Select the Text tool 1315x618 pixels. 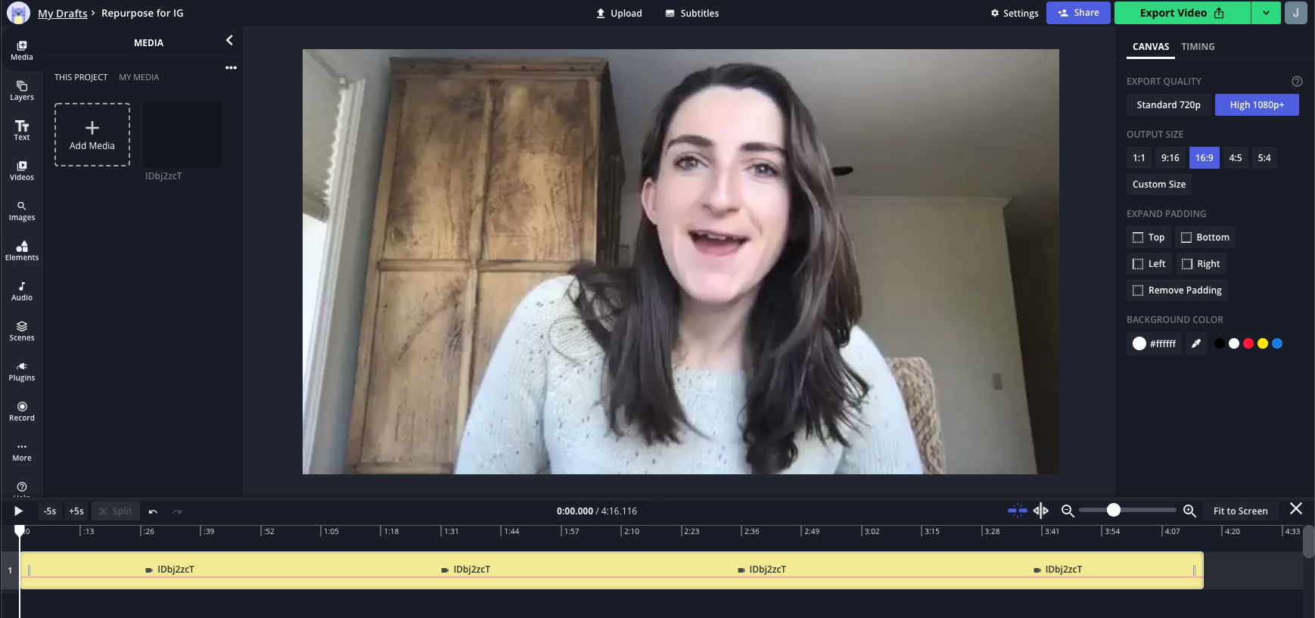[x=22, y=130]
